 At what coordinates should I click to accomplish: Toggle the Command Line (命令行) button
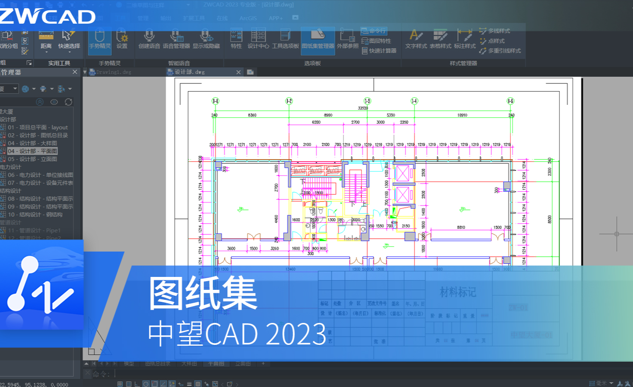(x=374, y=31)
